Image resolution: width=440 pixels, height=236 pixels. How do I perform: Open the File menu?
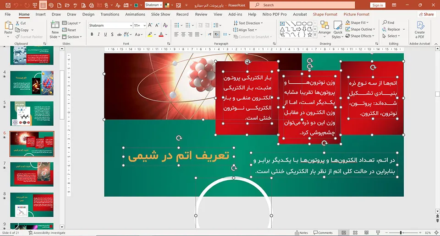(x=8, y=14)
